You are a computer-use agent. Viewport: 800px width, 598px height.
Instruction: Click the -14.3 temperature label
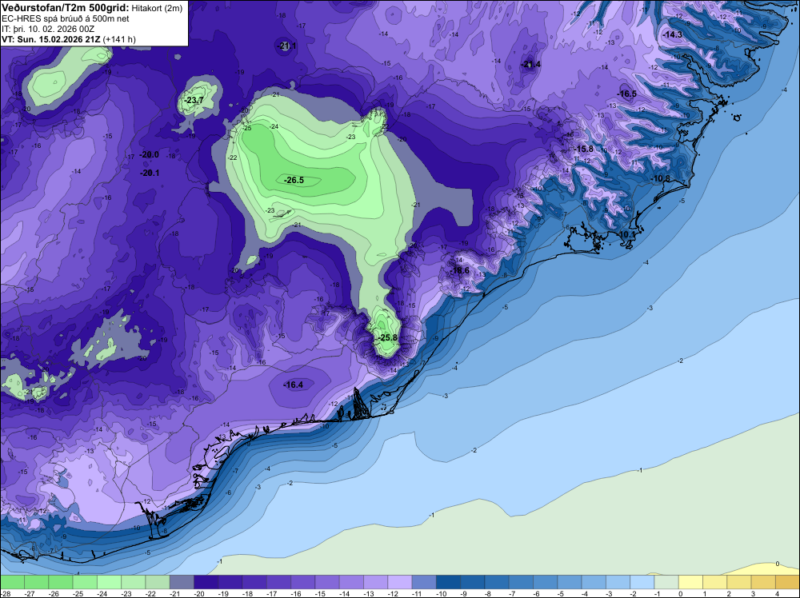[673, 34]
